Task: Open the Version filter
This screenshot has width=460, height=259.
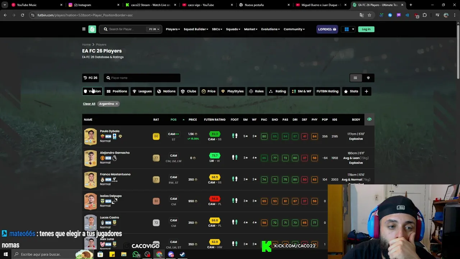Action: click(x=92, y=91)
